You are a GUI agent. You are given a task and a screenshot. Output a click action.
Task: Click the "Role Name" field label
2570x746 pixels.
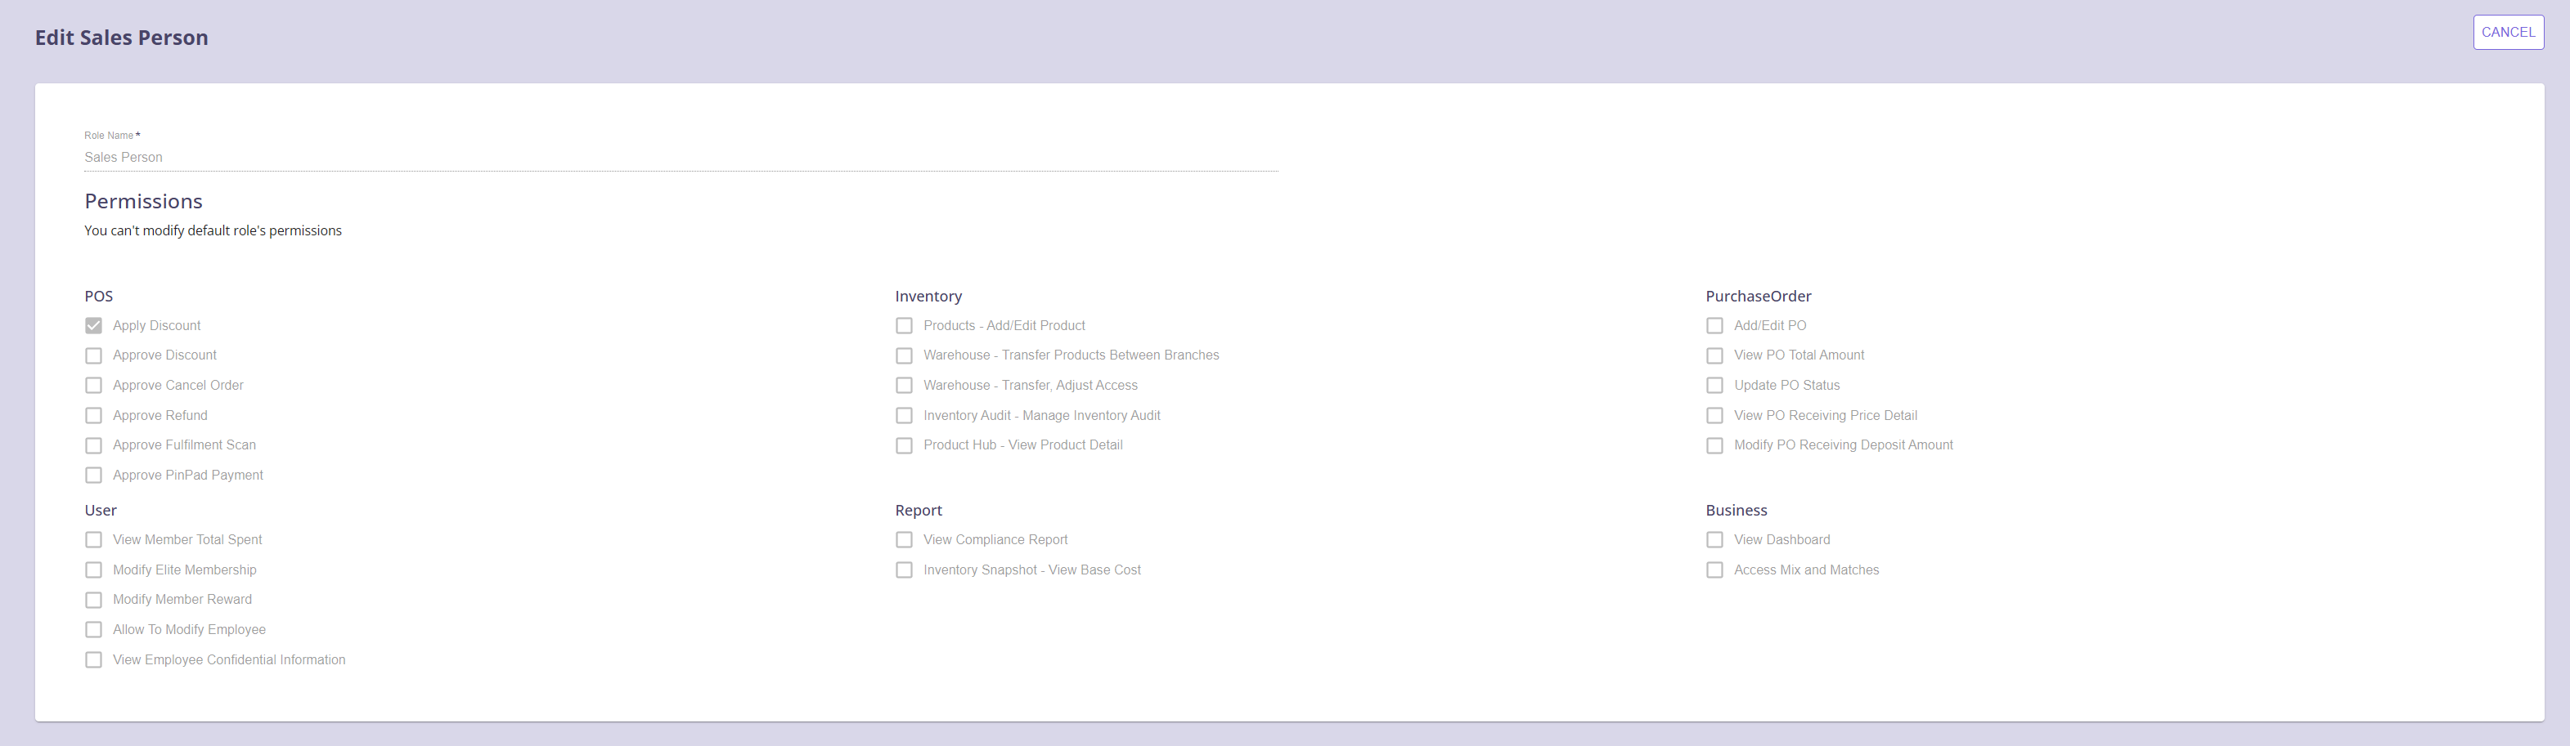click(109, 136)
